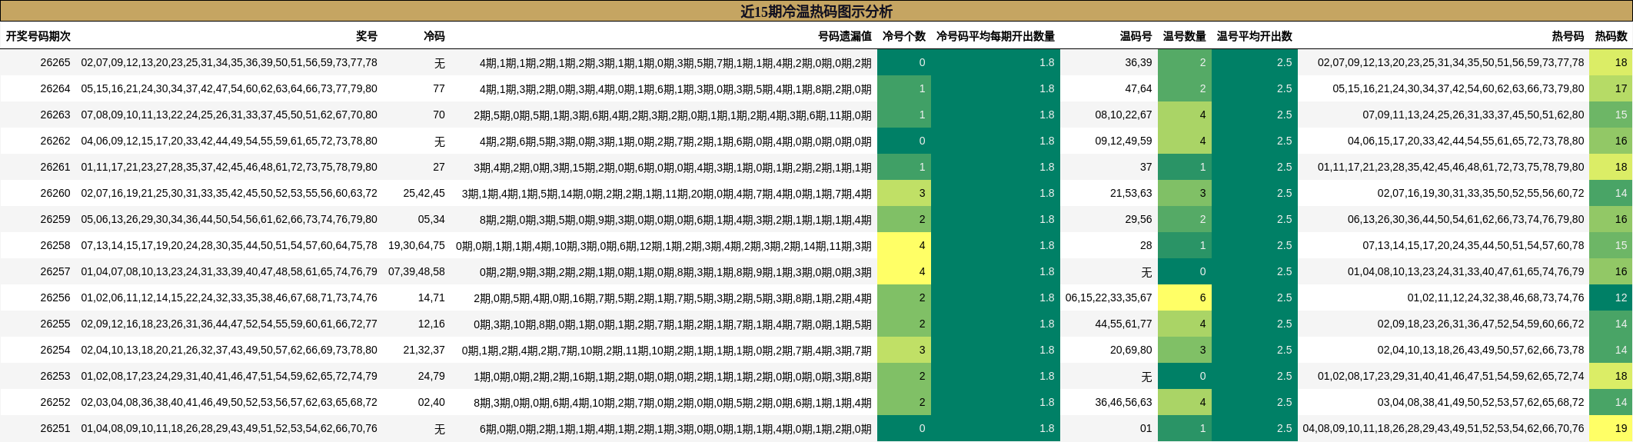Select warm codes 44,55,61,77
The width and height of the screenshot is (1633, 442).
pyautogui.click(x=1124, y=324)
